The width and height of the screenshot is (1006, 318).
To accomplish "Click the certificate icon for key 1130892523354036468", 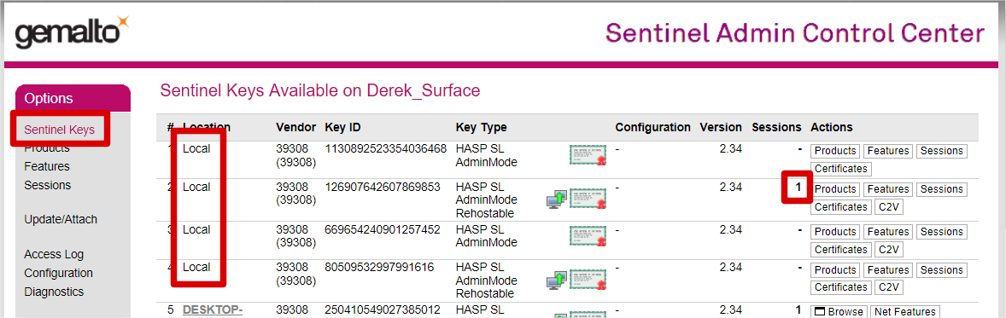I will pyautogui.click(x=588, y=156).
